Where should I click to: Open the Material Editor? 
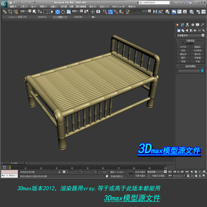191,11
